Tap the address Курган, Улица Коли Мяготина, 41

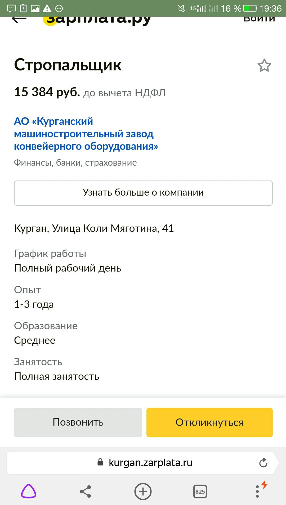pos(94,228)
